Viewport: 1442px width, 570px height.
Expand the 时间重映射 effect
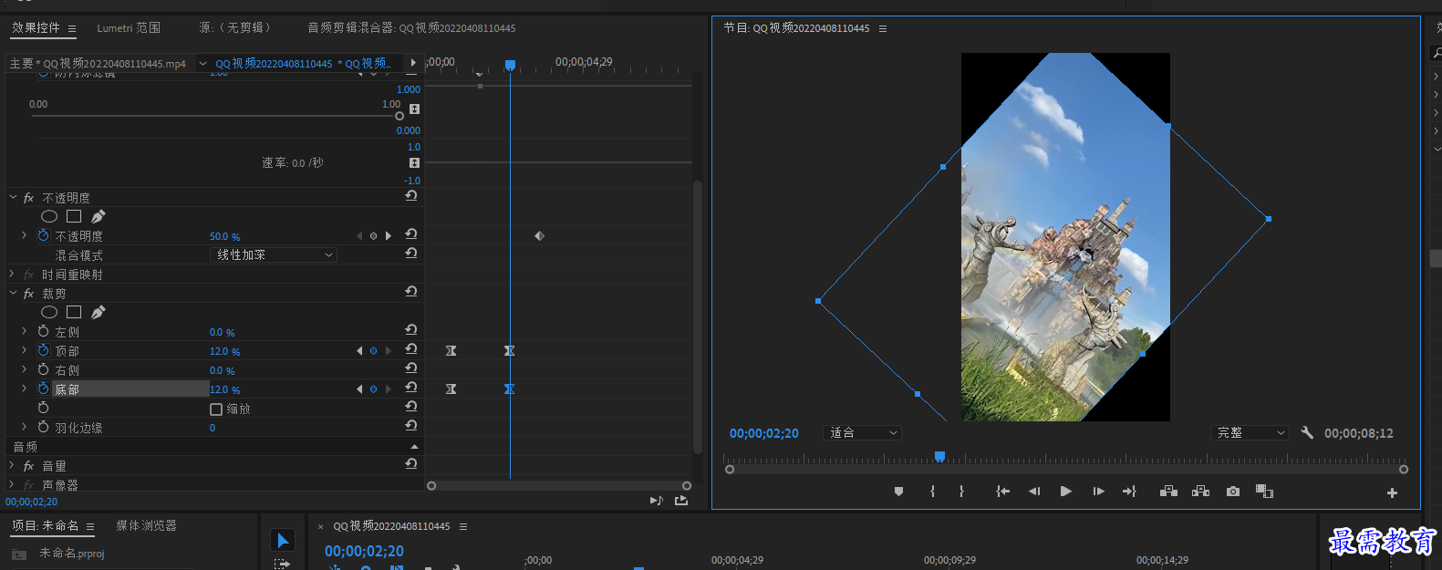click(x=12, y=274)
